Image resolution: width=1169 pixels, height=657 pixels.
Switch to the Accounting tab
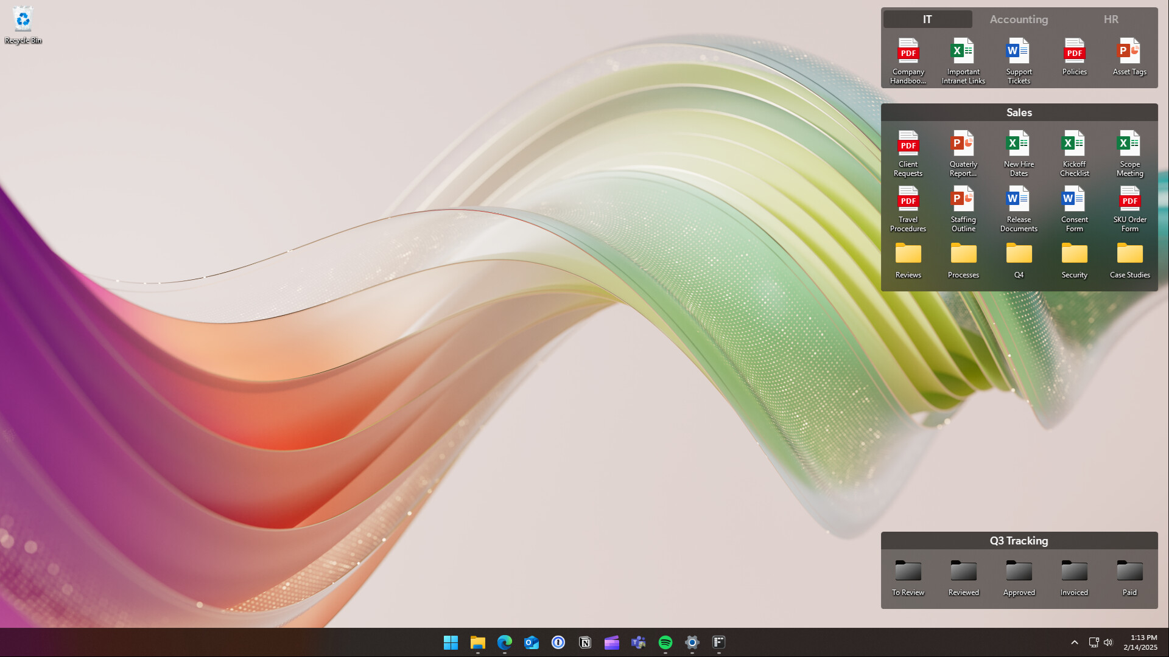click(1019, 19)
